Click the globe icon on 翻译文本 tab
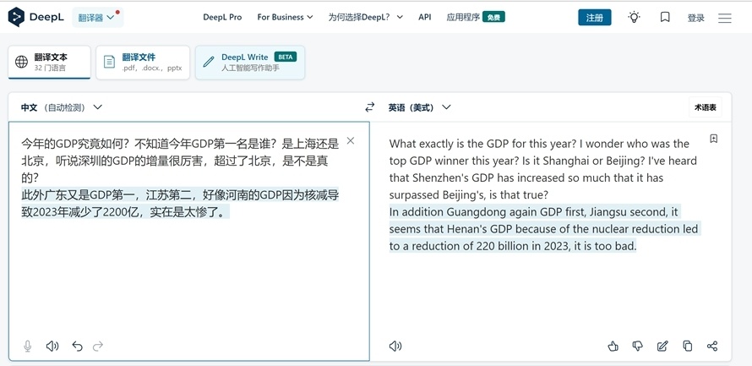 [x=22, y=62]
